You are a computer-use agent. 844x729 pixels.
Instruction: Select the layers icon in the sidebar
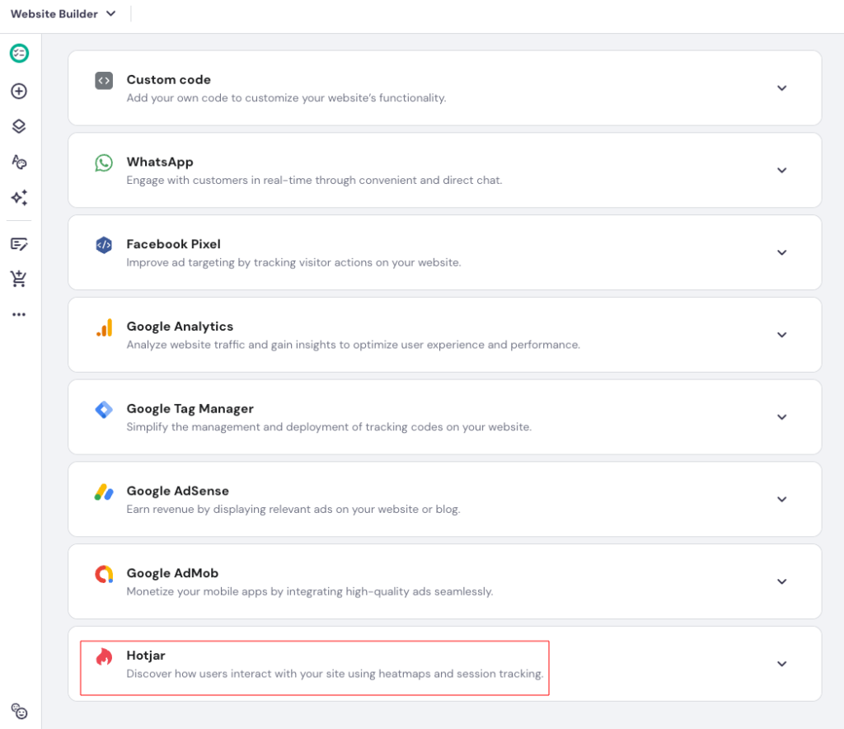point(18,126)
